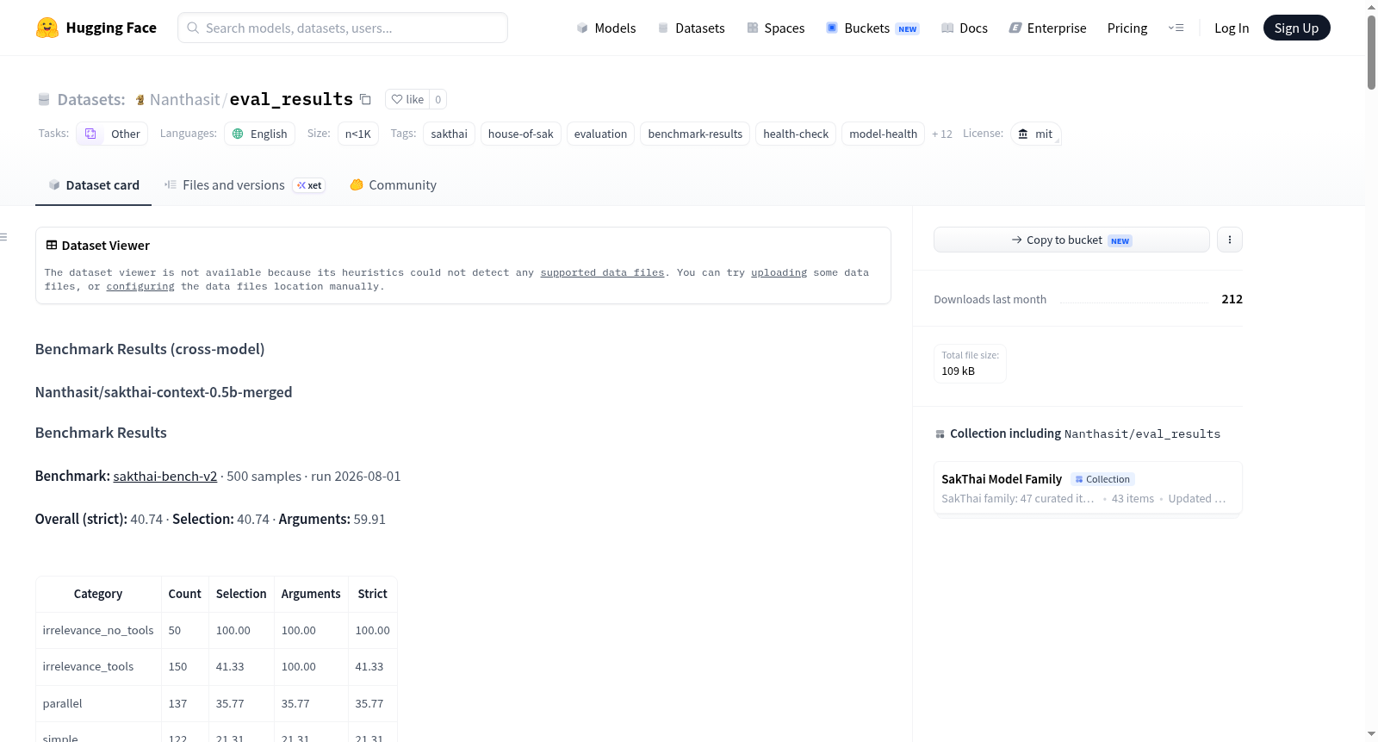This screenshot has width=1378, height=742.
Task: Expand the more navigation menu icon
Action: (1176, 28)
